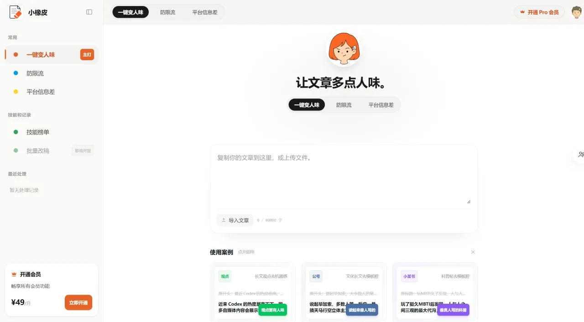This screenshot has height=322, width=584.
Task: Select 防限流 in the sidebar
Action: click(52, 73)
